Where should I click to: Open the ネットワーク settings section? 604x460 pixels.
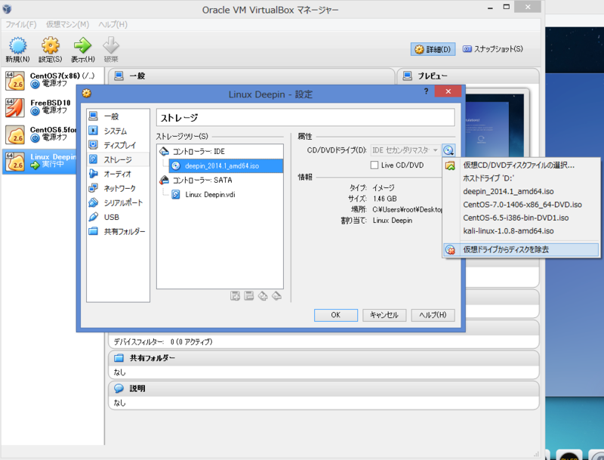(119, 187)
